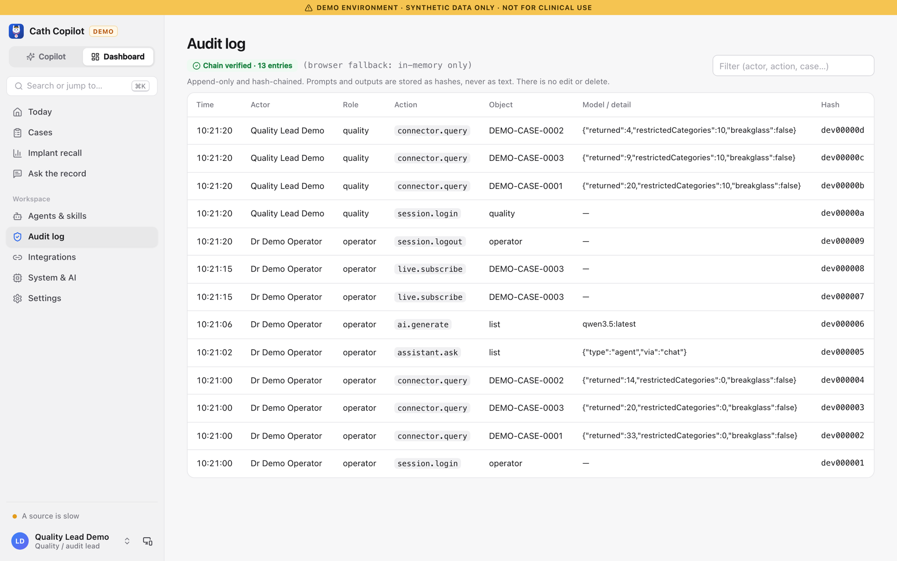The width and height of the screenshot is (897, 561).
Task: Open Implant recall via chart icon
Action: click(18, 153)
